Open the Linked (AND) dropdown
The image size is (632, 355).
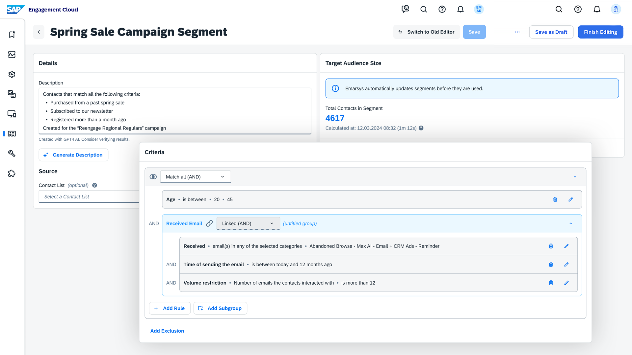(248, 224)
